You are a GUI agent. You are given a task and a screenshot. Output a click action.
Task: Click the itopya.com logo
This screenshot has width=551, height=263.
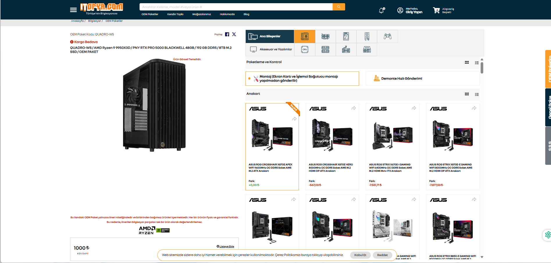(x=101, y=9)
